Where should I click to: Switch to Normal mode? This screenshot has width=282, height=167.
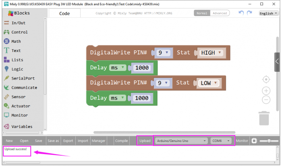click(202, 13)
